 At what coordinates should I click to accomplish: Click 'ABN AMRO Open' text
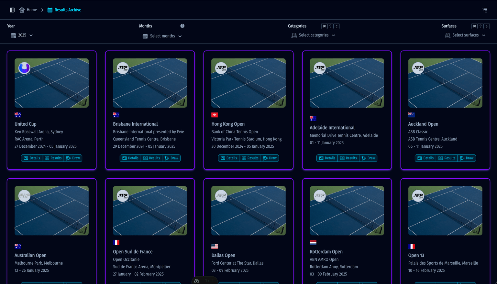point(324,259)
